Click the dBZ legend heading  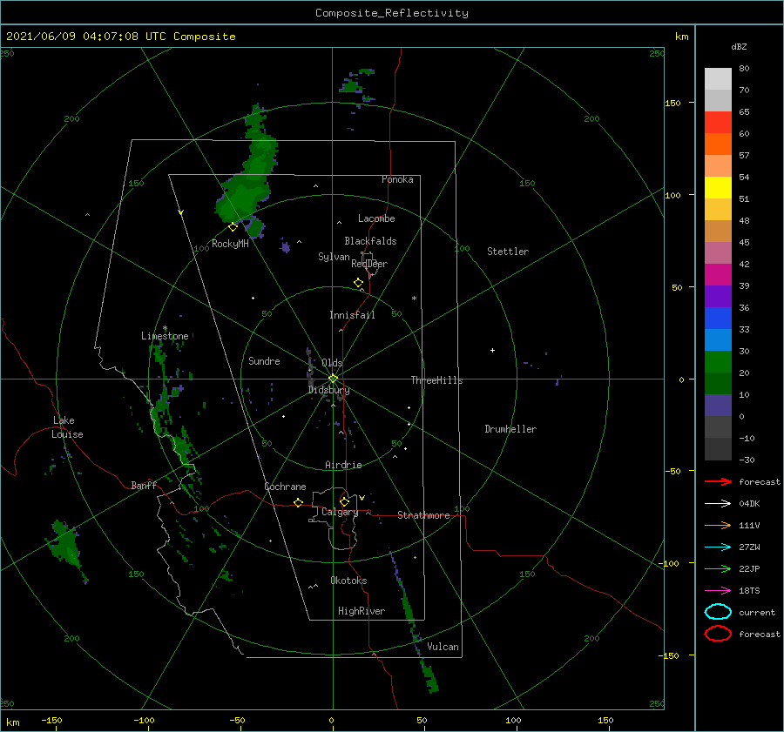click(x=739, y=46)
